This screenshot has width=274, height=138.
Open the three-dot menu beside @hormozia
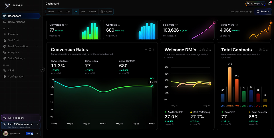tap(37, 134)
